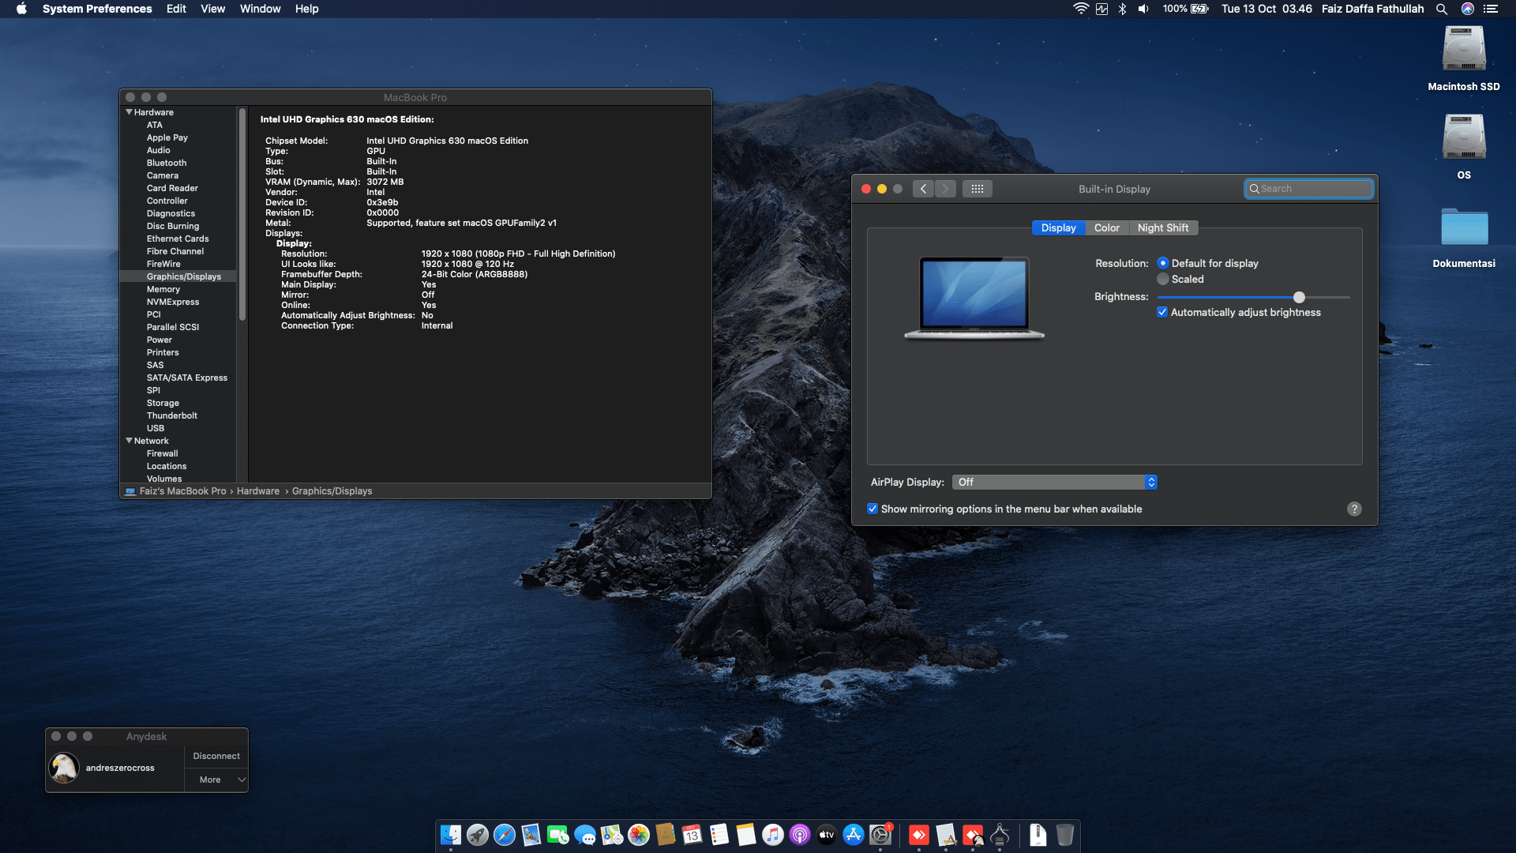Focus the System Preferences Search field
This screenshot has height=853, width=1516.
pyautogui.click(x=1308, y=189)
